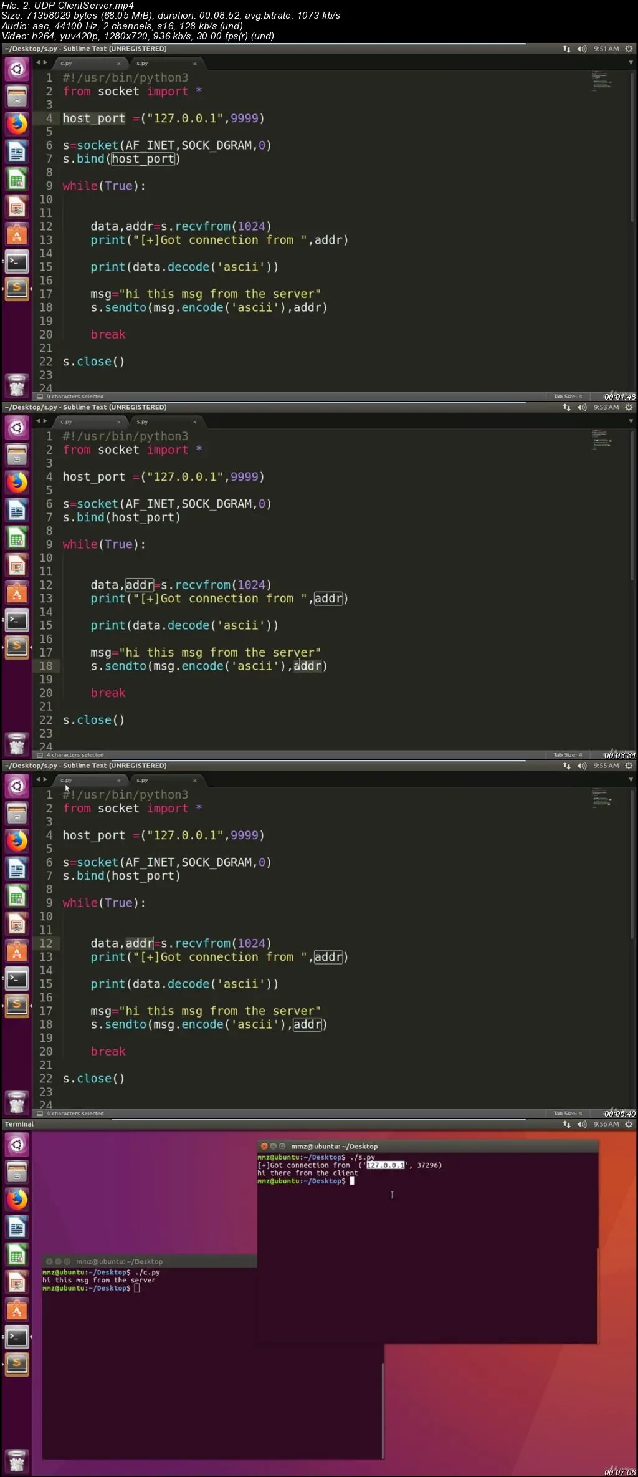Open Sublime Text icon in the 9:56 AM frame
This screenshot has height=1477, width=638.
[x=17, y=1365]
